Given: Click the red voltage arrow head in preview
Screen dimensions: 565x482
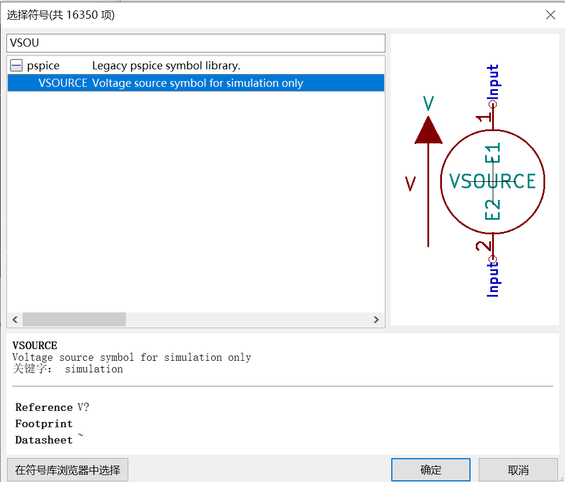Looking at the screenshot, I should (x=429, y=131).
